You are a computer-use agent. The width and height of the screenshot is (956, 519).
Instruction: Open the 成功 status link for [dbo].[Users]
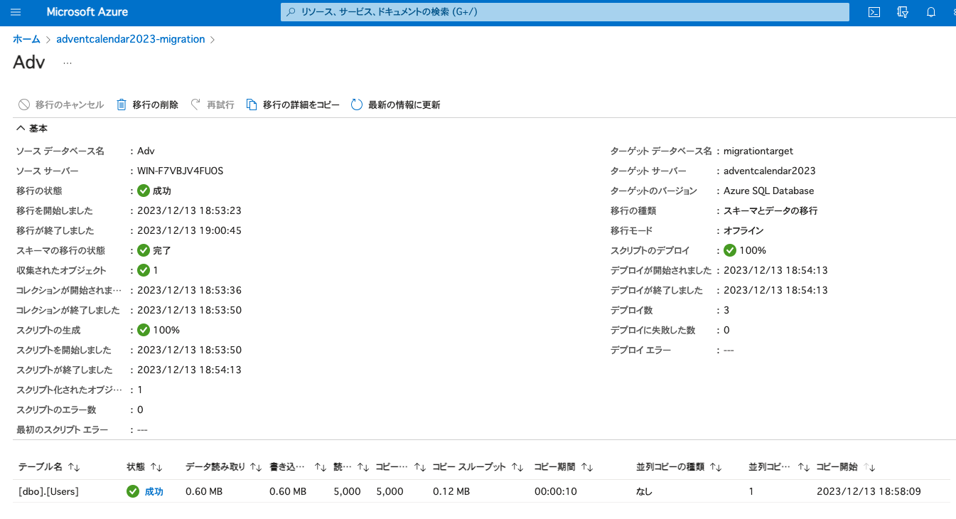click(154, 491)
